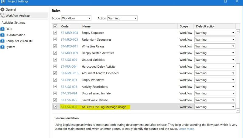The height and width of the screenshot is (138, 243).
Task: Click the OCR activity settings icon
Action: [2, 29]
